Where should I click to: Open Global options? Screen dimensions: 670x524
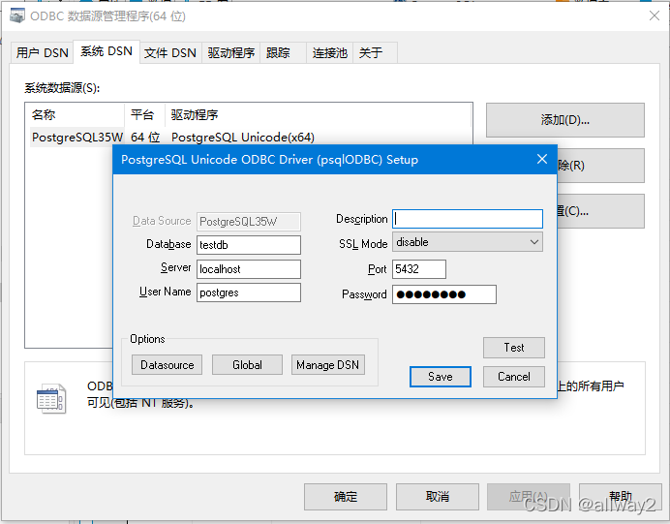[x=247, y=364]
